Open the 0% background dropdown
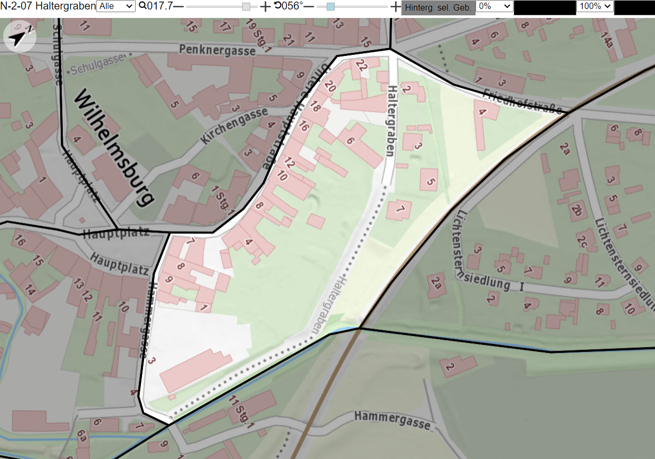Viewport: 655px width, 459px height. pyautogui.click(x=495, y=6)
